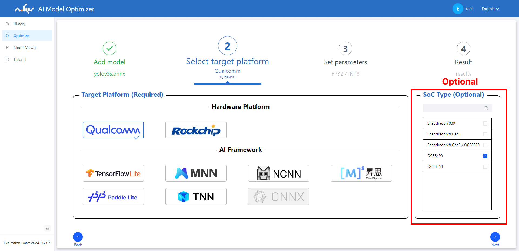Image resolution: width=519 pixels, height=251 pixels.
Task: Choose the TensorFlow Lite framework
Action: point(113,173)
